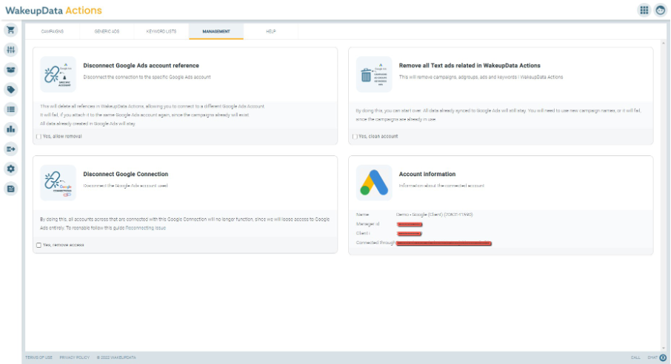This screenshot has width=671, height=364.
Task: Open the gear settings sidebar icon
Action: pos(10,169)
